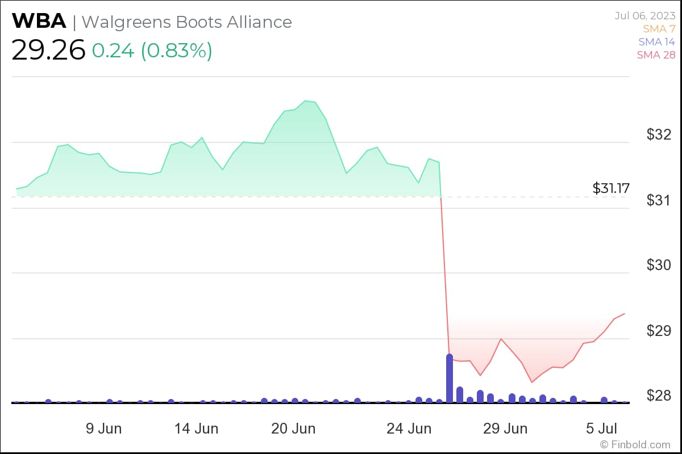Click the 24 Jun date axis label

(x=409, y=428)
